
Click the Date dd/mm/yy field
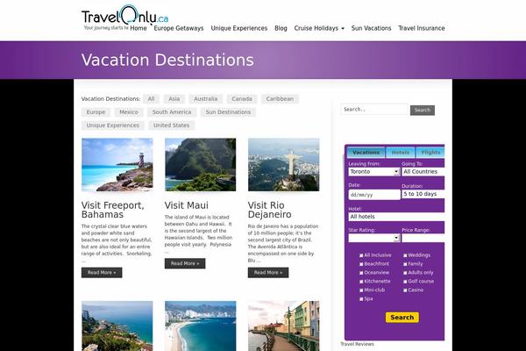(x=374, y=195)
